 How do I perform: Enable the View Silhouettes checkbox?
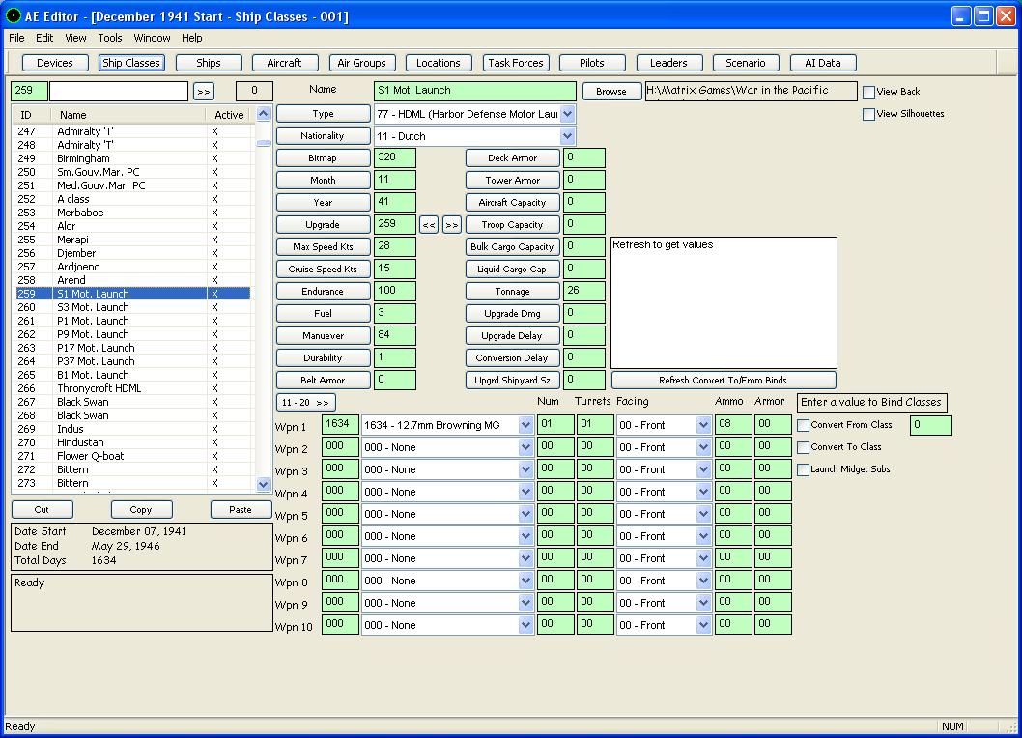[x=868, y=114]
